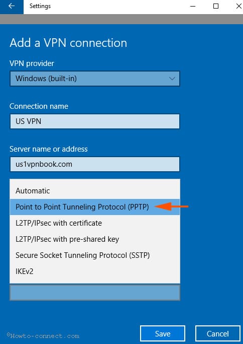243x344 pixels.
Task: Pick L2TP/IPsec with pre-shared key
Action: (95, 239)
